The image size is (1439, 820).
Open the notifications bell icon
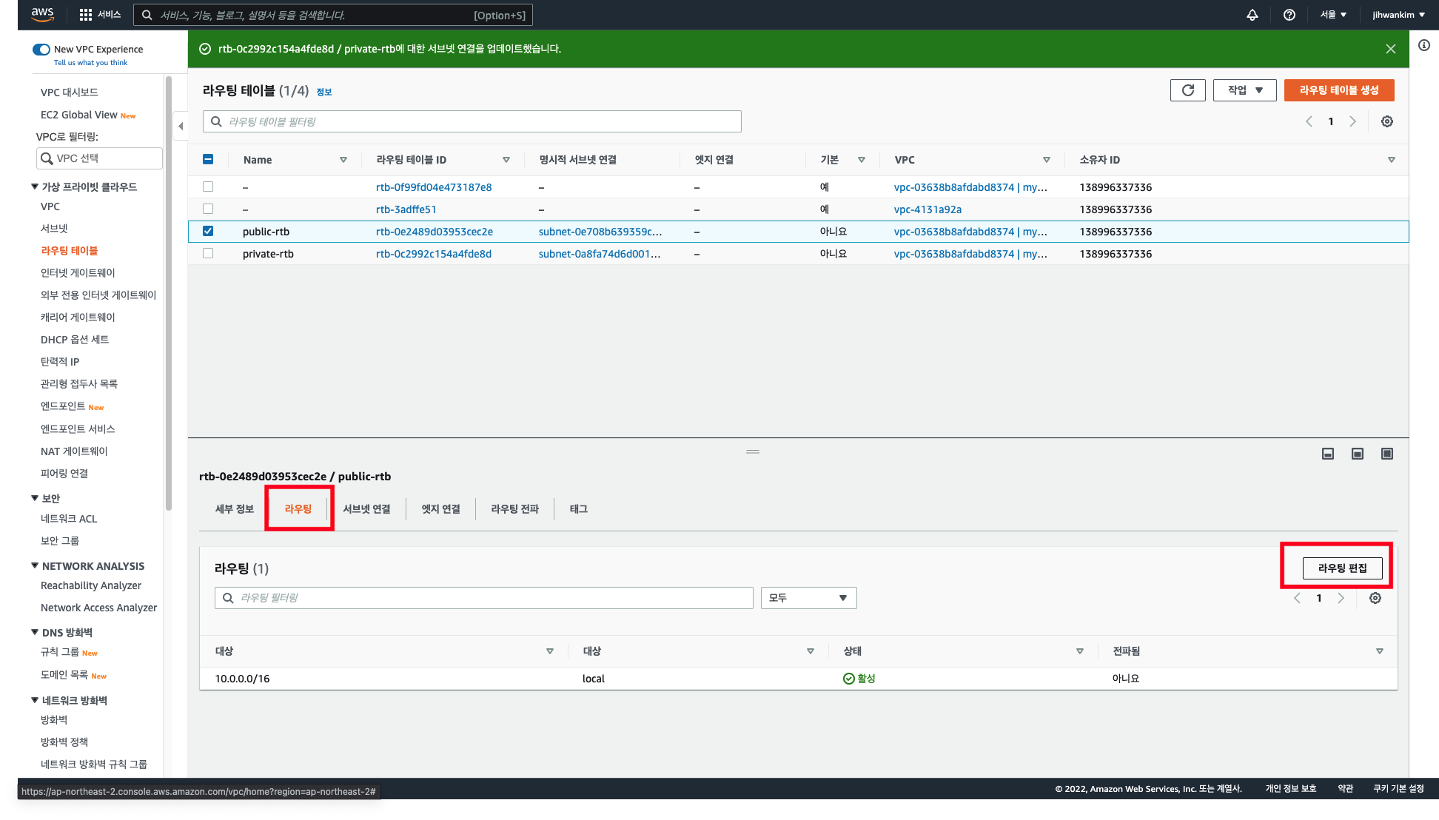[x=1252, y=15]
